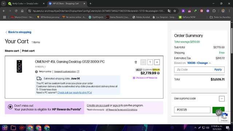Viewport: 233px width, 131px height.
Task: Open GamesTorrents bookmark
Action: pyautogui.click(x=118, y=17)
